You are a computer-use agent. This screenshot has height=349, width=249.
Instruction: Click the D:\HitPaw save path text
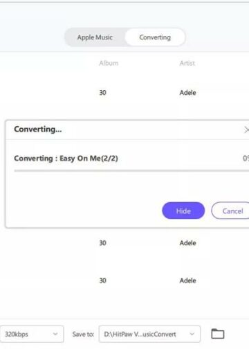(140, 334)
